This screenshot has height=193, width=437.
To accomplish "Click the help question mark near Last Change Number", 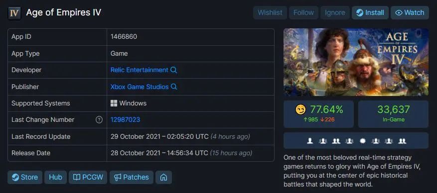I will (x=99, y=120).
